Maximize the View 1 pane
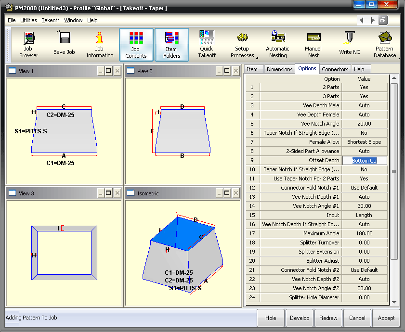The image size is (405, 332). point(108,71)
